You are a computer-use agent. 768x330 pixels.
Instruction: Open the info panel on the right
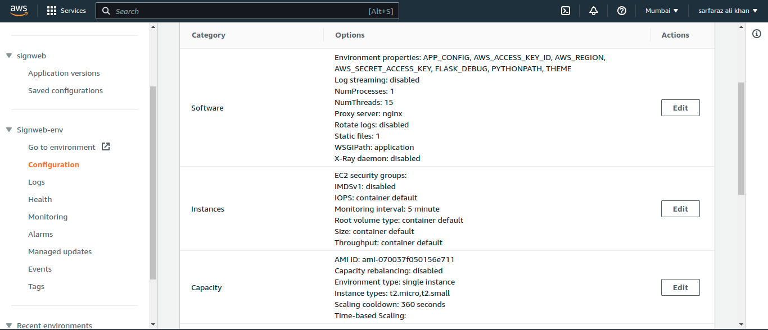point(757,34)
